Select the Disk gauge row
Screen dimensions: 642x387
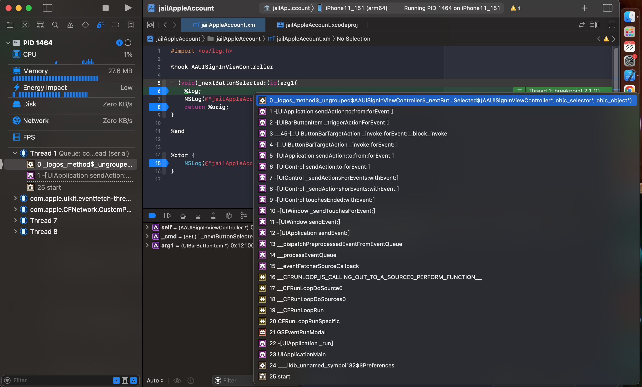(72, 104)
